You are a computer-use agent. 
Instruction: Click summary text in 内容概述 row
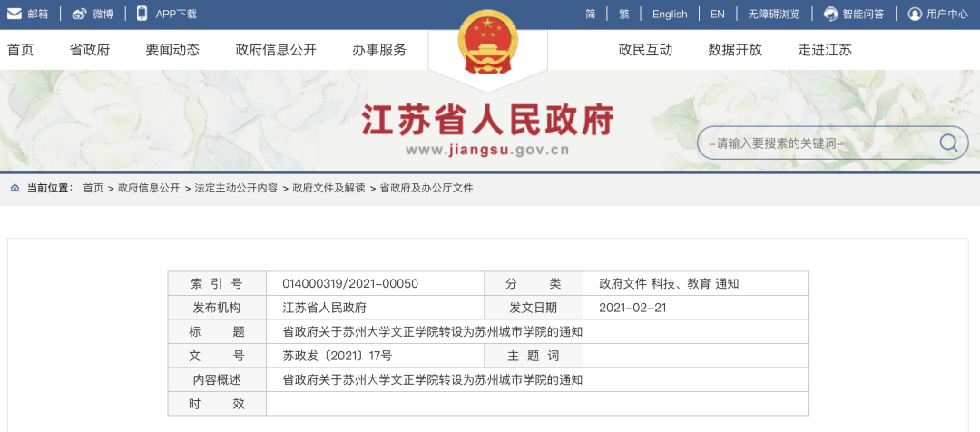coord(433,379)
